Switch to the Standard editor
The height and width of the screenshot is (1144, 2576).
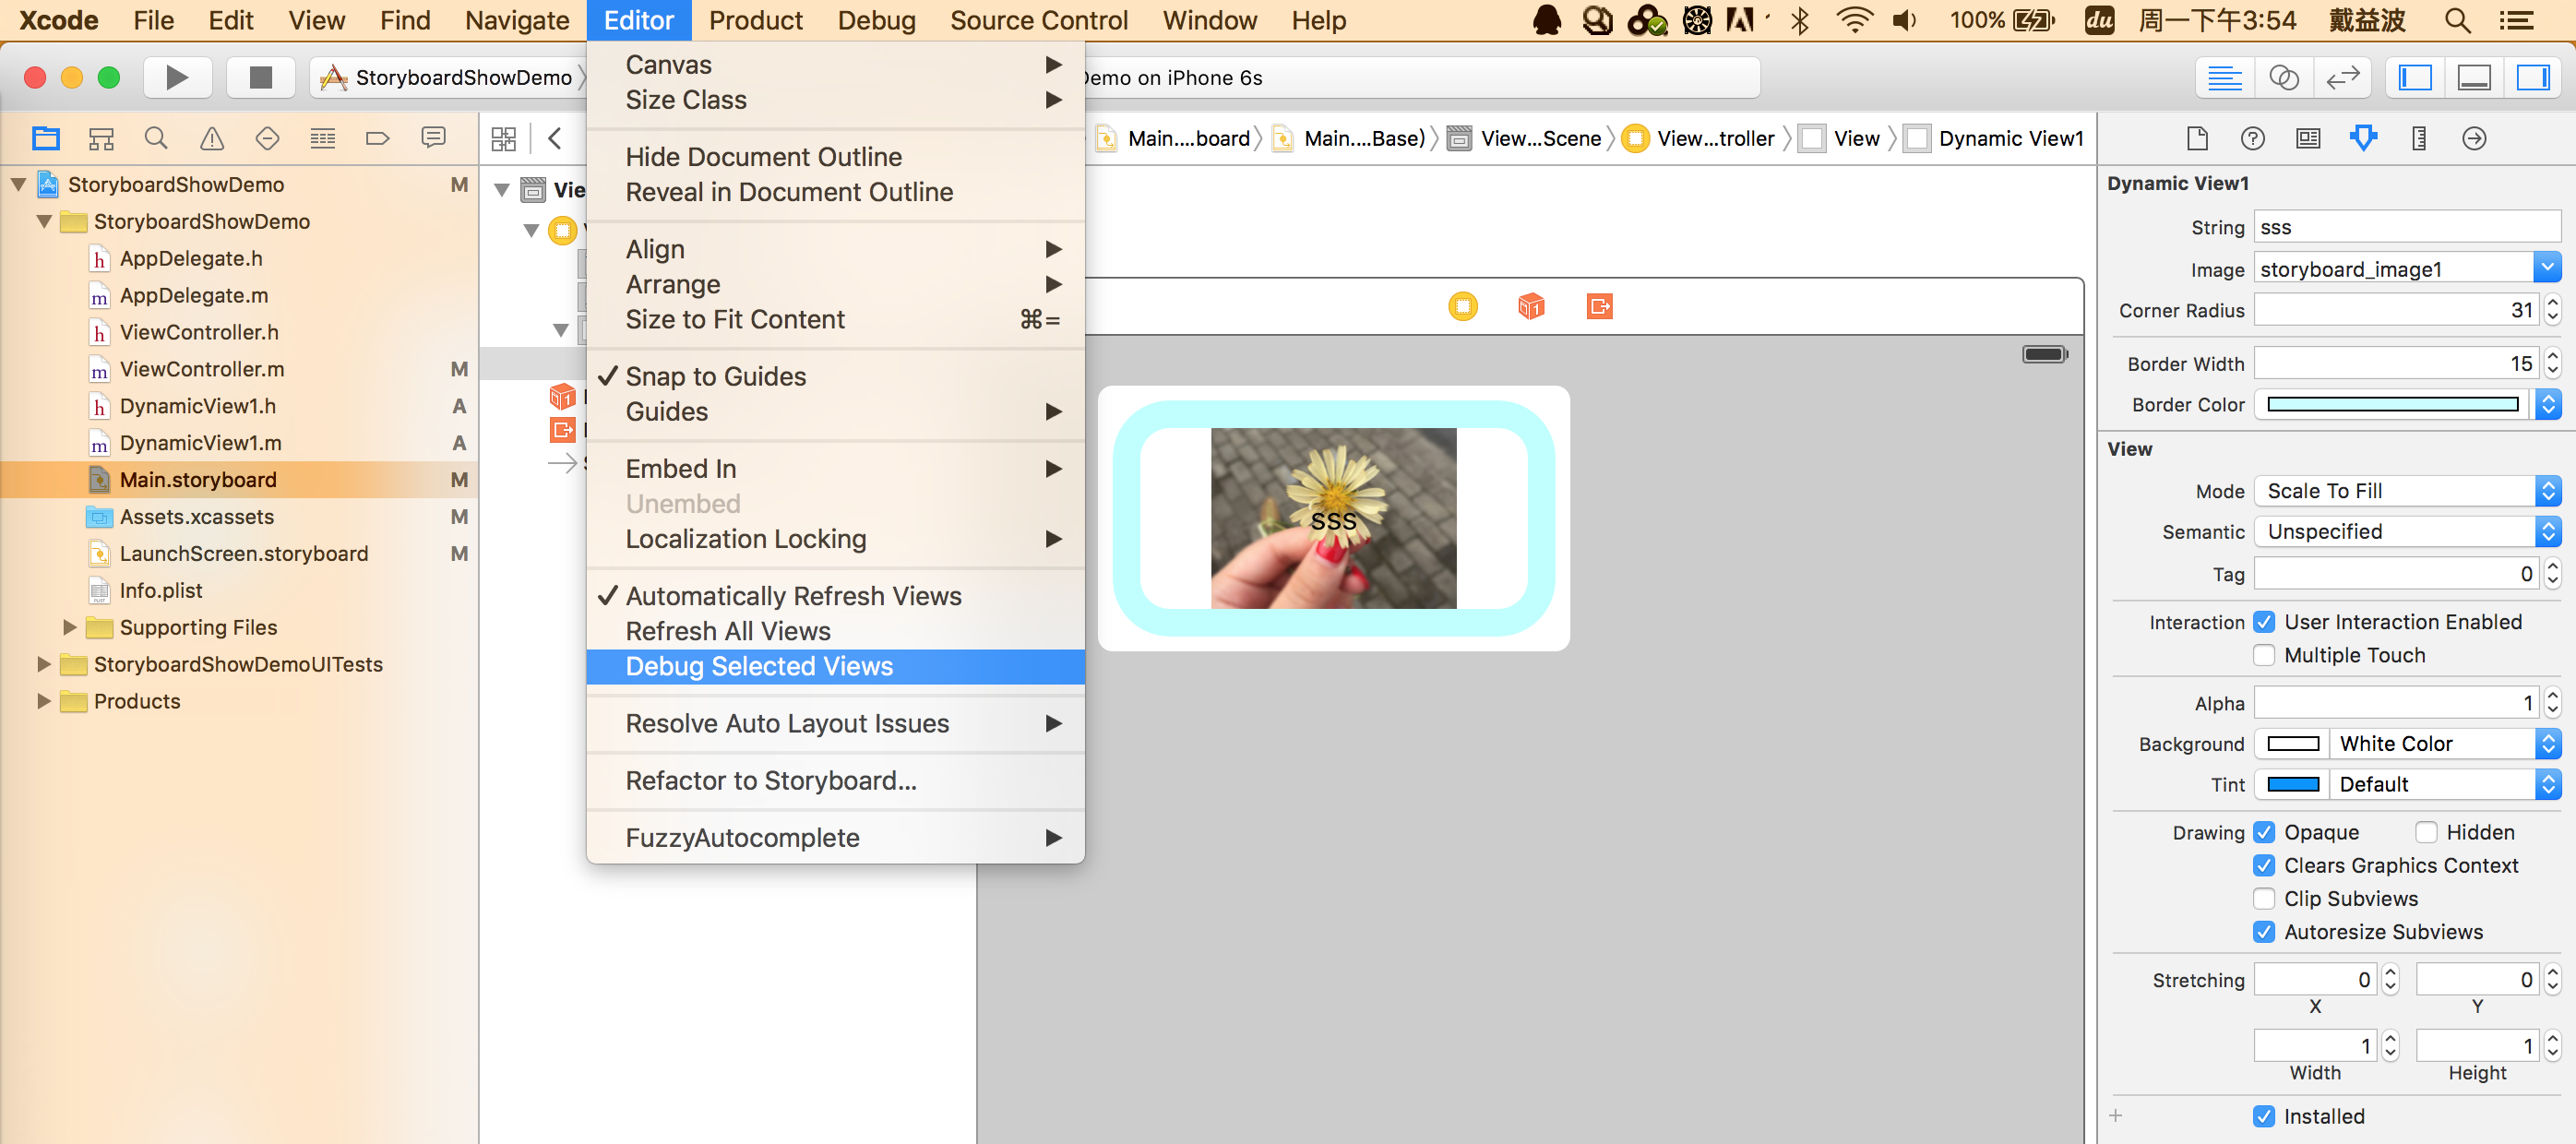pos(2225,77)
